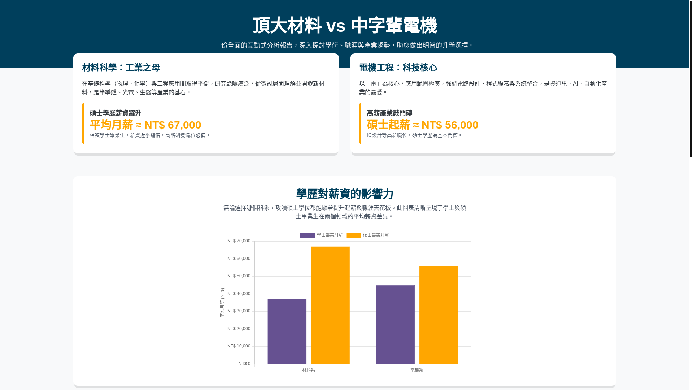
Task: Click the orange 電機系 master salary bar
Action: [x=439, y=315]
